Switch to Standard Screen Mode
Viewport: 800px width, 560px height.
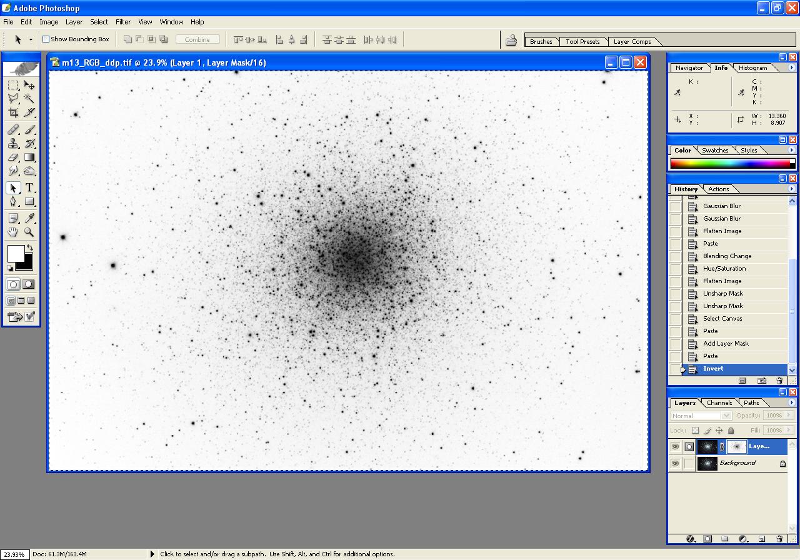coord(11,301)
